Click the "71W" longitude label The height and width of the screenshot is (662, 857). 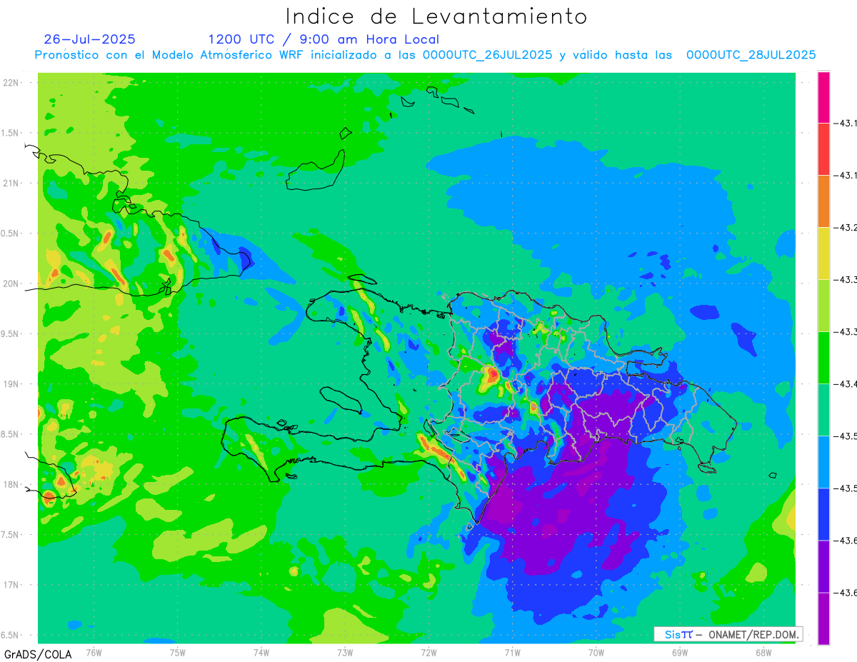tap(512, 653)
